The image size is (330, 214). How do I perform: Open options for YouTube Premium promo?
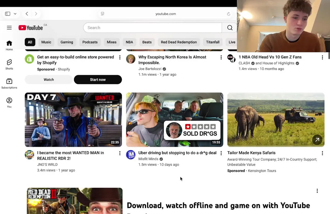coord(317,191)
